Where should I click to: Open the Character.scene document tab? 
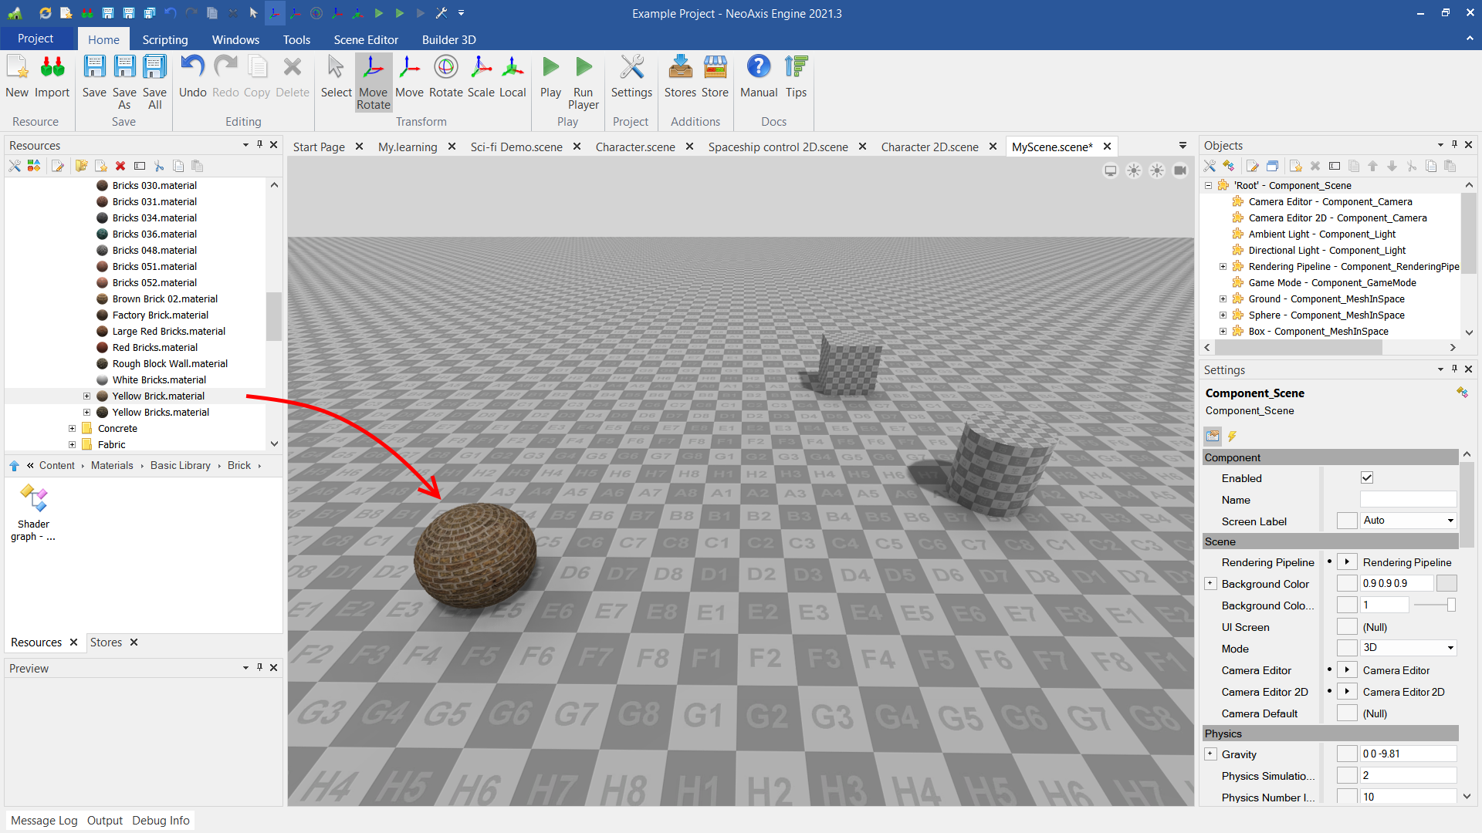click(634, 147)
